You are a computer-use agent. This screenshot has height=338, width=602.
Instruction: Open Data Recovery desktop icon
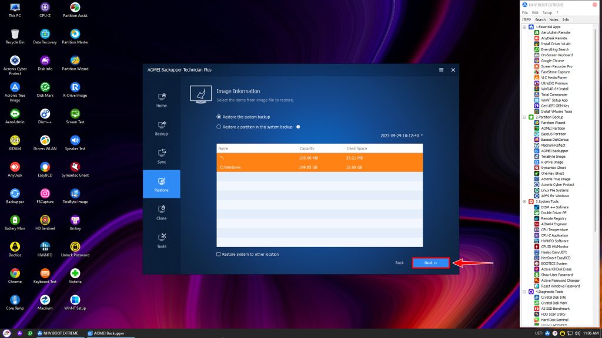(x=45, y=36)
